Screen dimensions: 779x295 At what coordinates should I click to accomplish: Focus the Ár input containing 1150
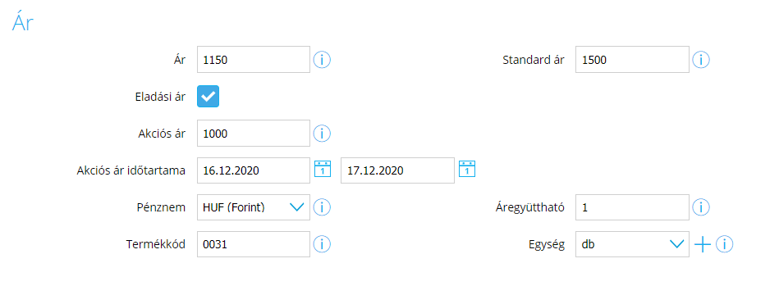(x=254, y=60)
